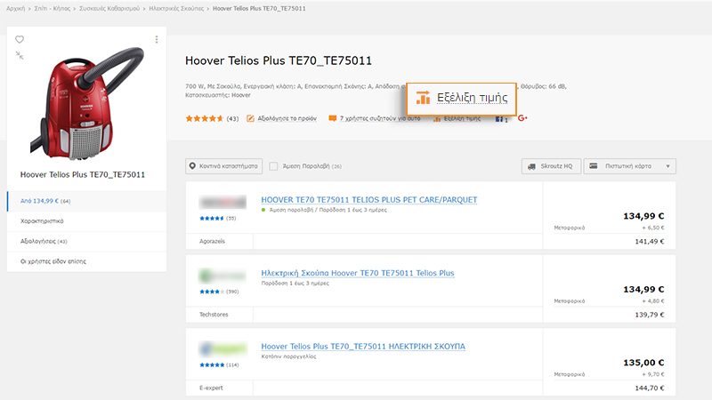Click the Techstores shop name
The width and height of the screenshot is (712, 400).
(x=214, y=315)
